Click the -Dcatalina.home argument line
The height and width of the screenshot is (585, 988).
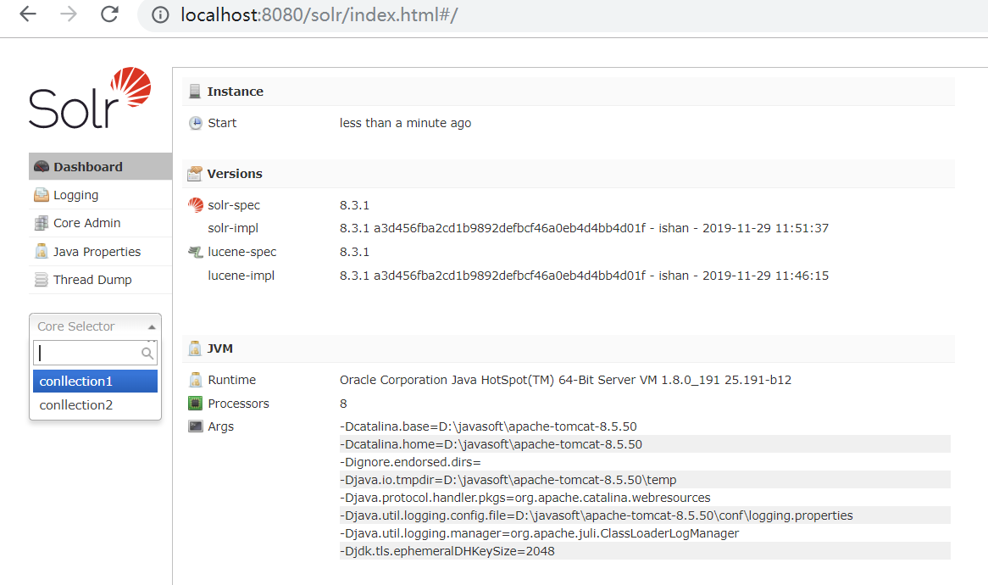click(x=645, y=443)
